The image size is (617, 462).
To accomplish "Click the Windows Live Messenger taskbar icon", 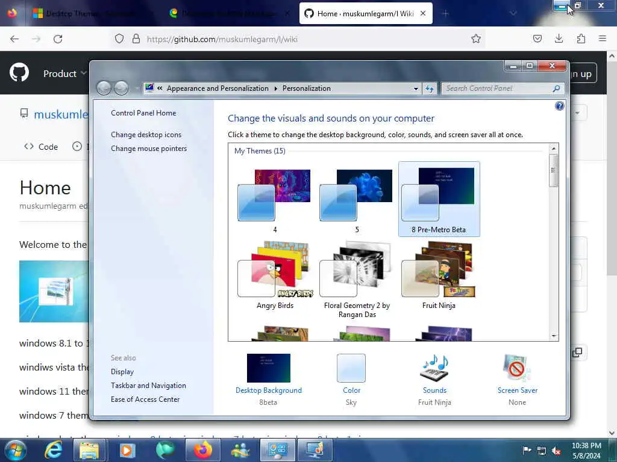I will [240, 450].
